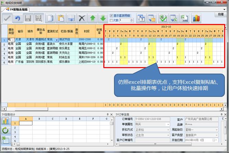Open the 套装形式 dropdown in row 1
Image resolution: width=229 pixels, height=153 pixels.
click(x=57, y=40)
